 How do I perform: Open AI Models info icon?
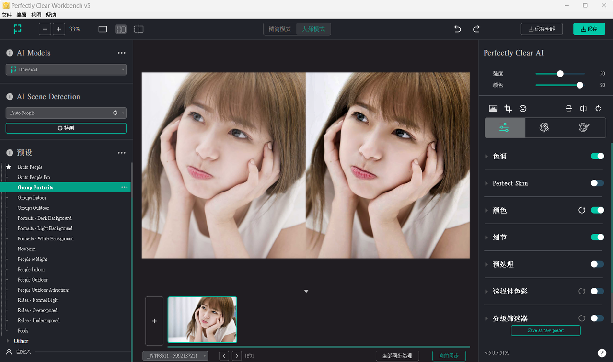point(10,53)
